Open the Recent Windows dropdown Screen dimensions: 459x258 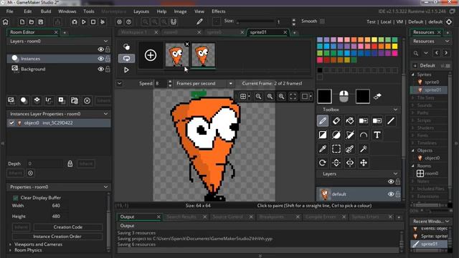pyautogui.click(x=447, y=221)
